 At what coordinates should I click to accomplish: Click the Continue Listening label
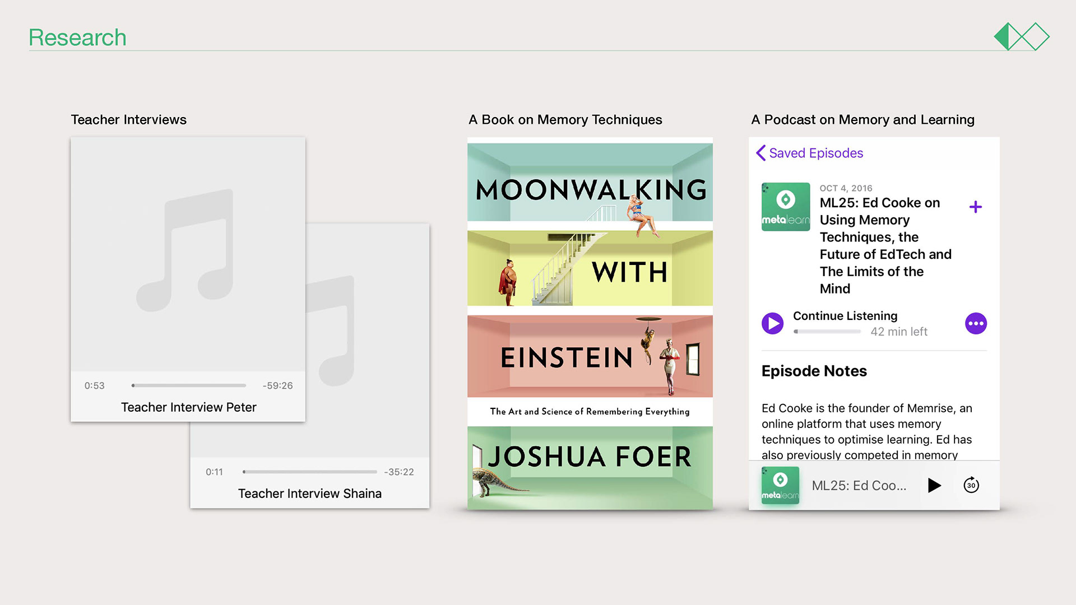point(845,316)
